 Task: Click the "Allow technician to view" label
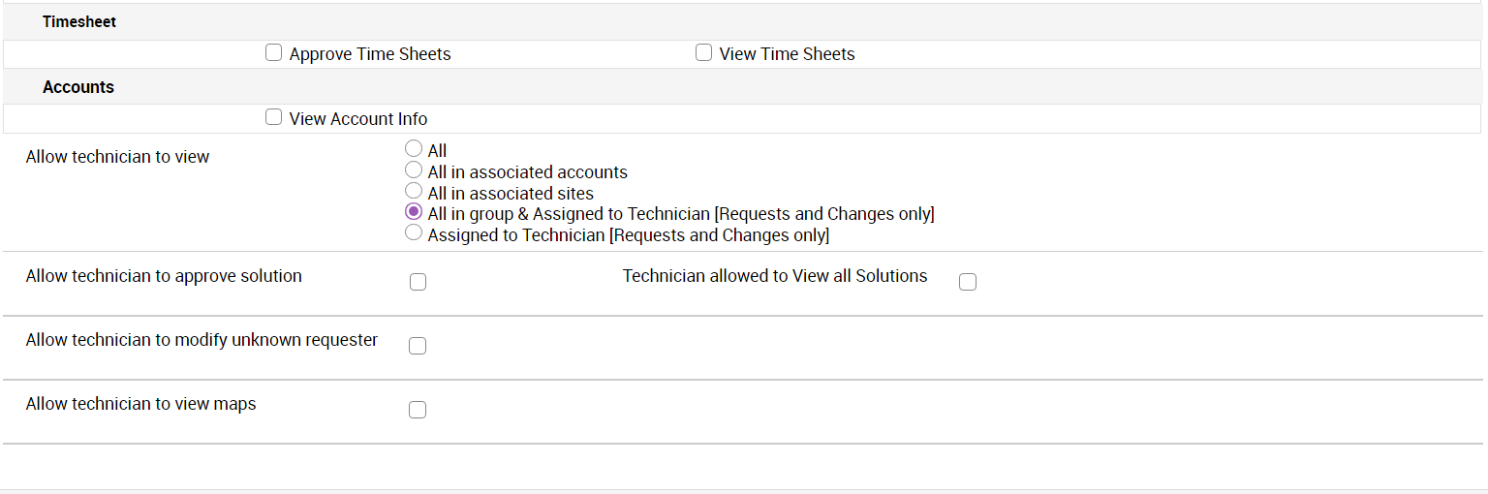pyautogui.click(x=117, y=157)
